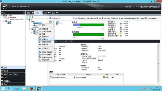The height and width of the screenshot is (91, 162).
Task: Open the default link next to volume folder
Action: (60, 24)
